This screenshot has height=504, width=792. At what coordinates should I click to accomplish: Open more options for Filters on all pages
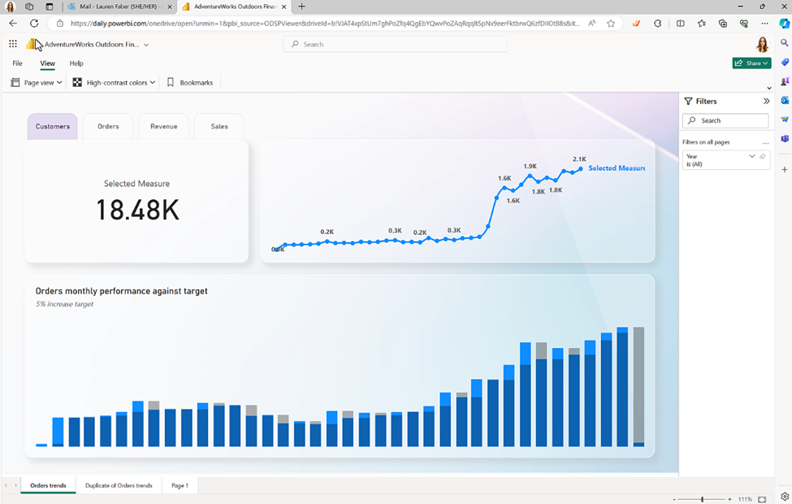click(x=766, y=142)
